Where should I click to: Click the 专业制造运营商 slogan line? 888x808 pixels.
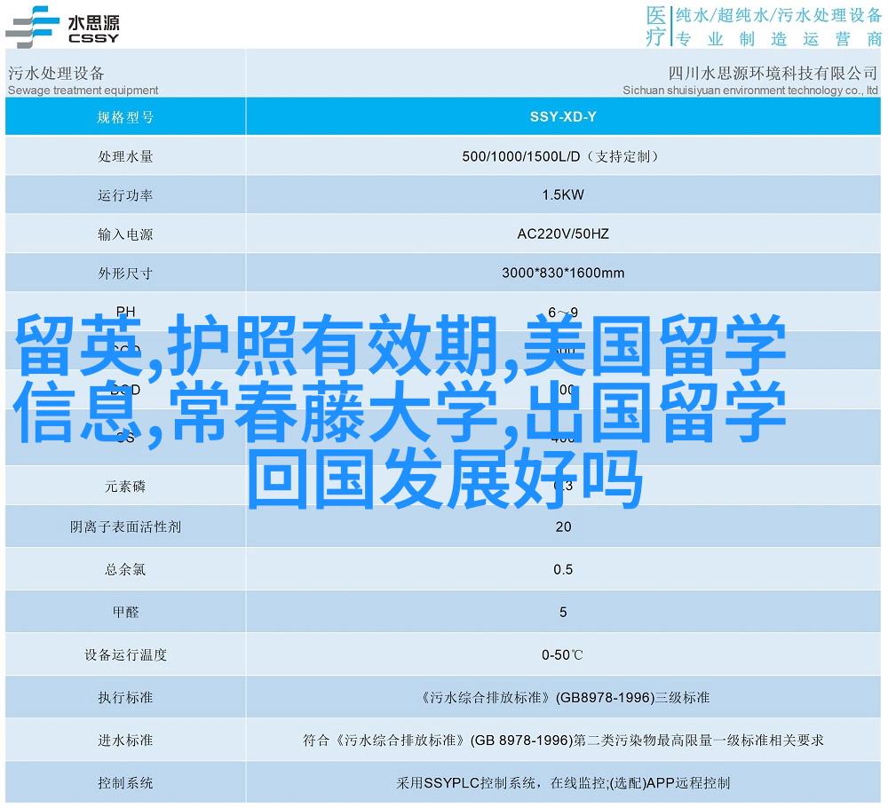click(x=779, y=39)
